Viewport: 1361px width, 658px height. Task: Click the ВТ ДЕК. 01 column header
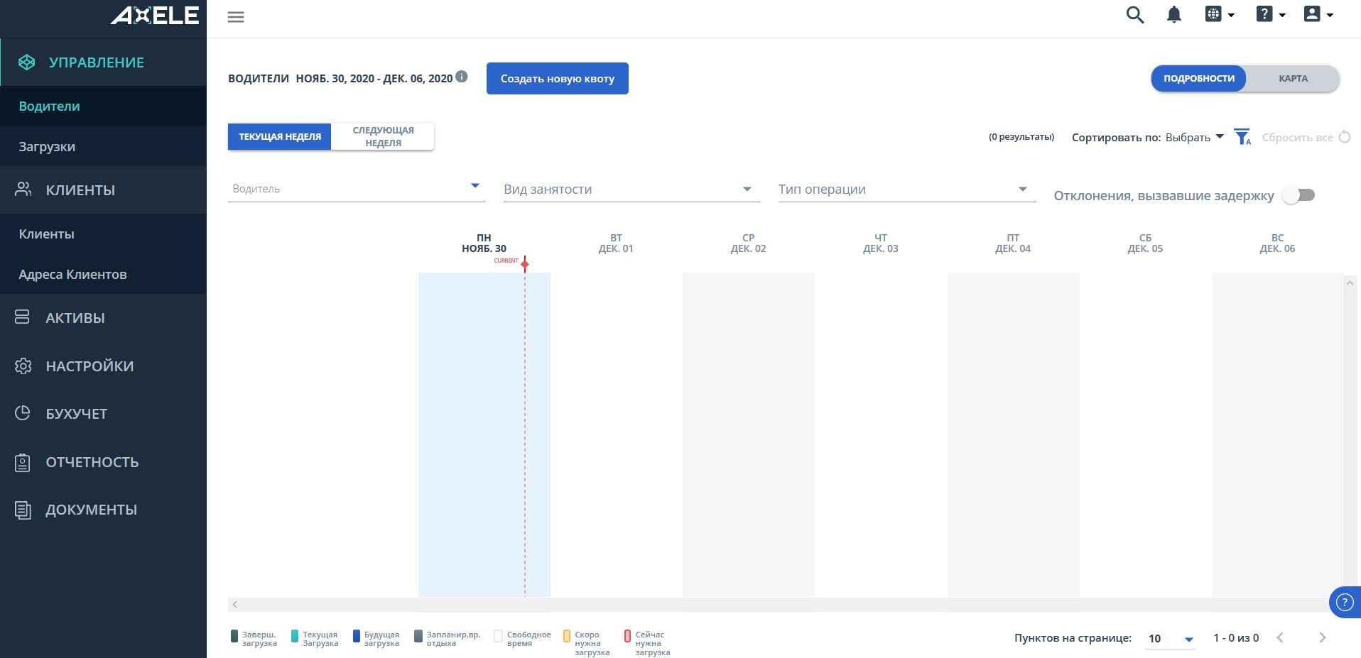click(616, 243)
